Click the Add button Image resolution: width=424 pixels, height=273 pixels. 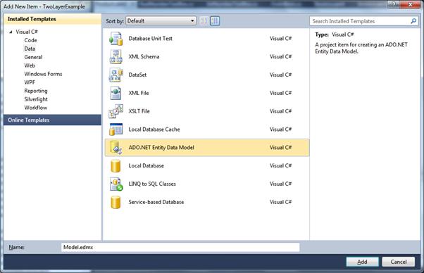362,262
